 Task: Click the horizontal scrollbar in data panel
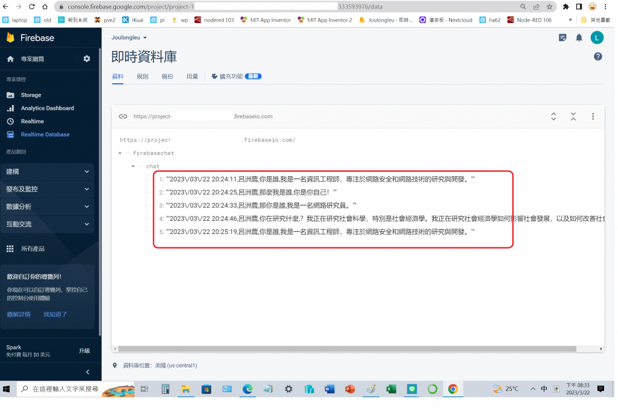coord(347,349)
